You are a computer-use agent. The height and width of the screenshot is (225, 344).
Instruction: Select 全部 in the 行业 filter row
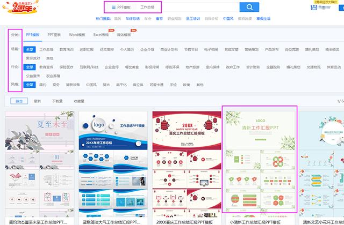(30, 67)
